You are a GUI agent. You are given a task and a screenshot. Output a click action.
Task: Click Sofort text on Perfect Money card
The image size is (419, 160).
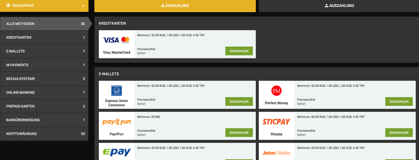click(301, 104)
